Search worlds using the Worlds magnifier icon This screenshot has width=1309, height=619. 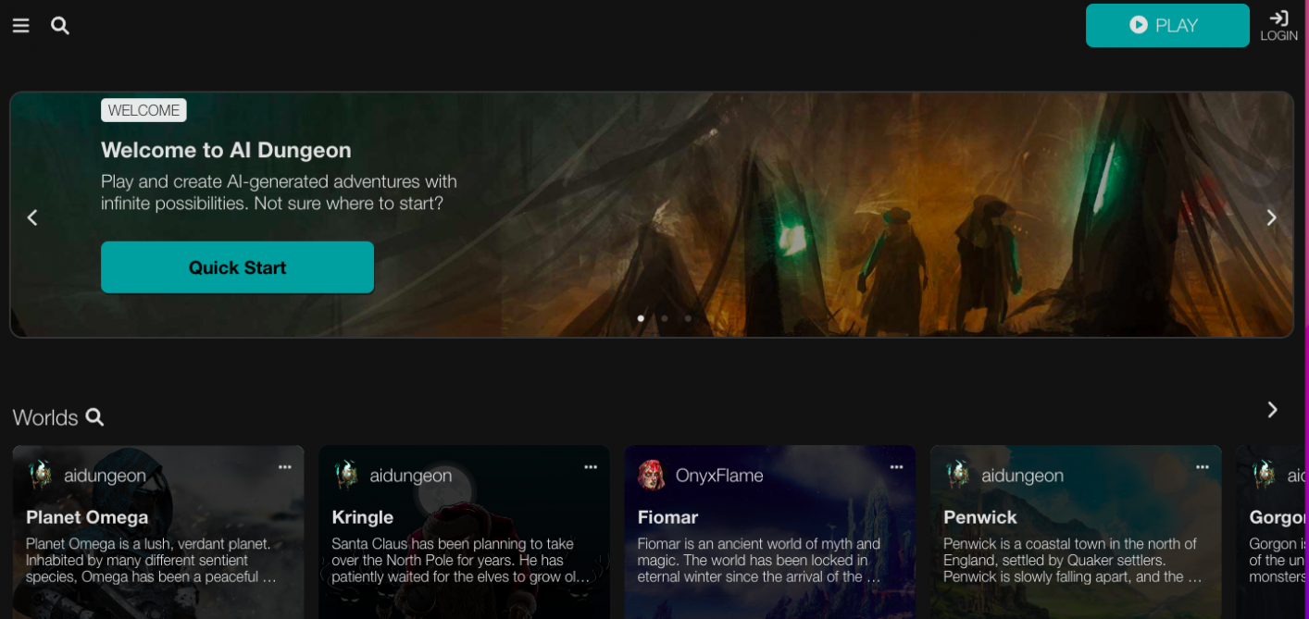(94, 417)
